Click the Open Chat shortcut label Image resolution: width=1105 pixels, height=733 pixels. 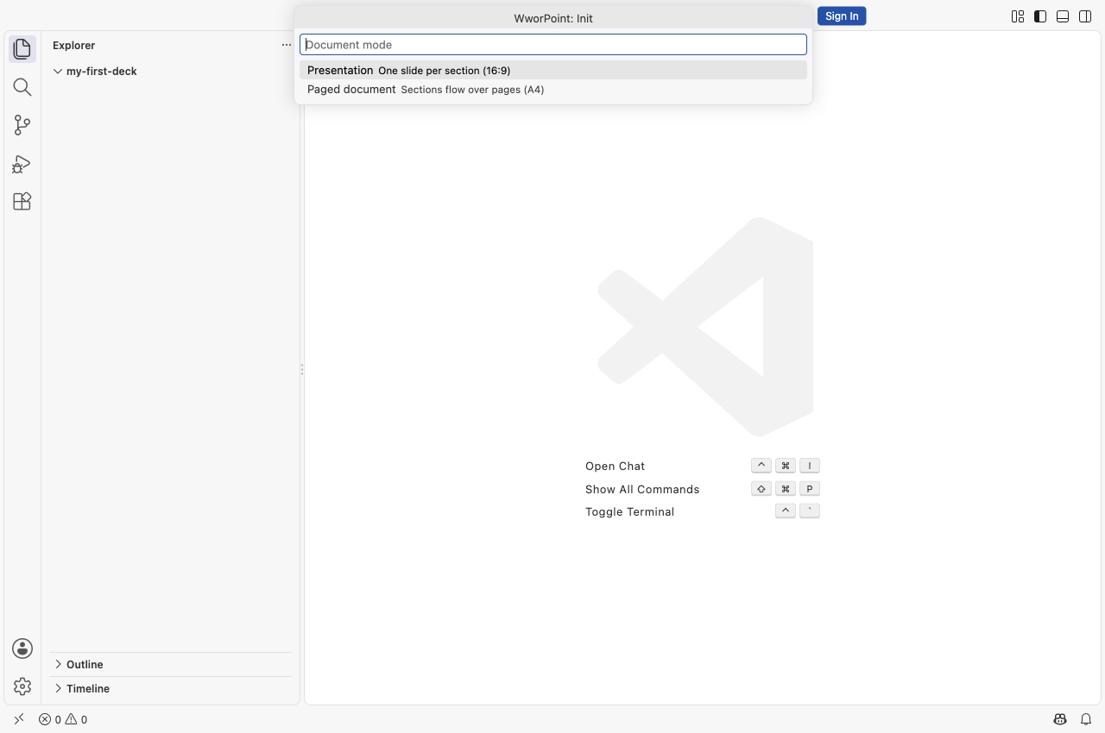[615, 467]
